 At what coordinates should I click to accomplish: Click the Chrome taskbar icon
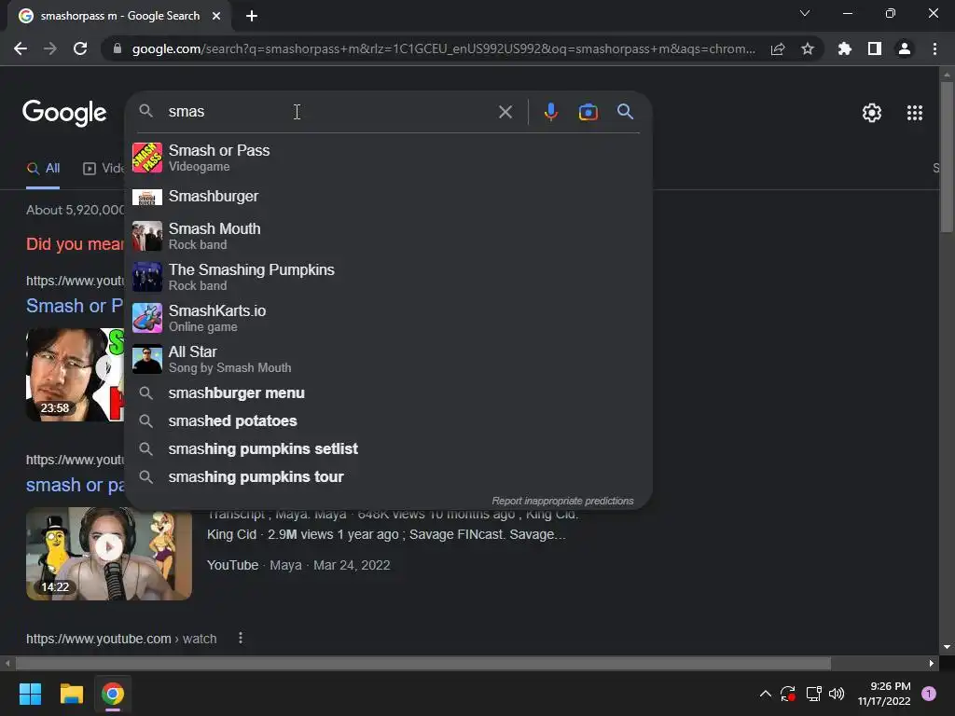[x=113, y=694]
